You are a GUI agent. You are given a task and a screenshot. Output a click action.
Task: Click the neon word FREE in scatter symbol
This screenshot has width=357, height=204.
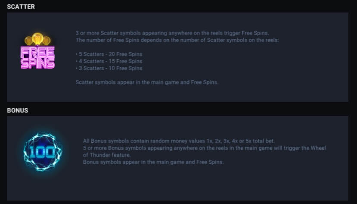[x=38, y=53]
